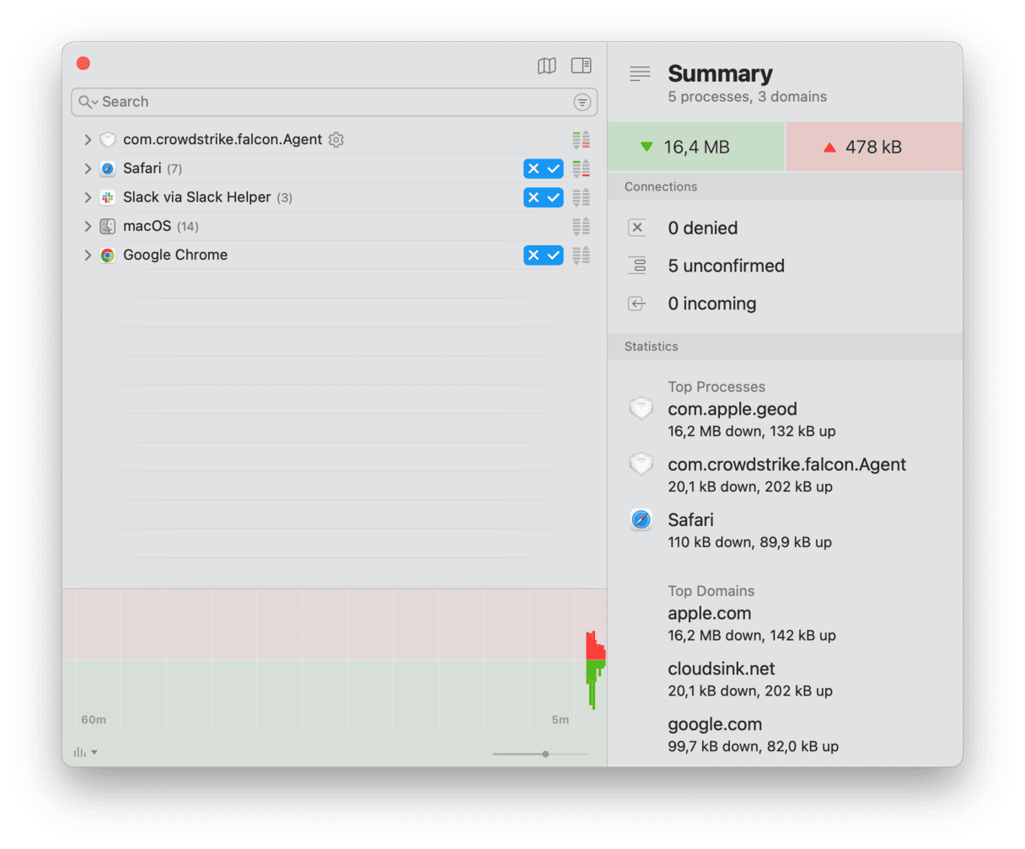Allow Slack via Slack Helper connections
Viewport: 1025px width, 849px height.
[x=554, y=197]
